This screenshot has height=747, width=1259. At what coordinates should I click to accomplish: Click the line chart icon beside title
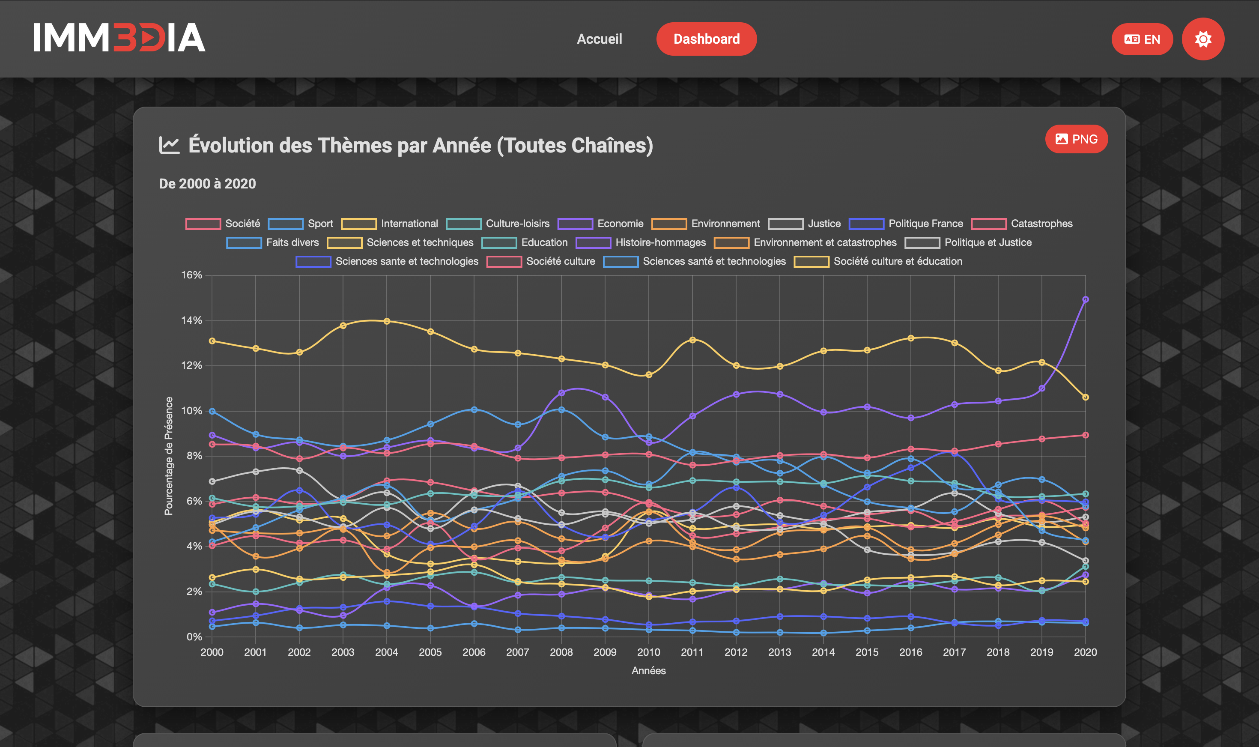[169, 146]
